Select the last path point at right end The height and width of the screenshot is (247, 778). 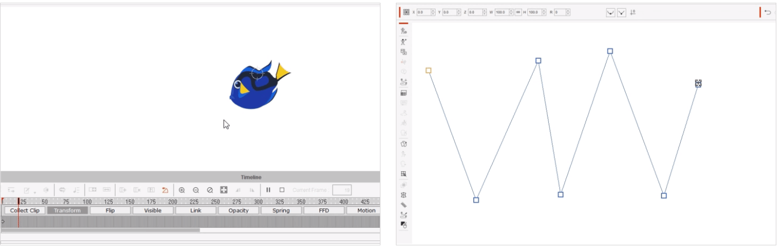point(698,83)
